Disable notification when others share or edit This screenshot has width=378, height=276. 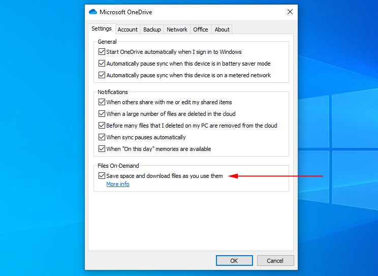click(102, 102)
